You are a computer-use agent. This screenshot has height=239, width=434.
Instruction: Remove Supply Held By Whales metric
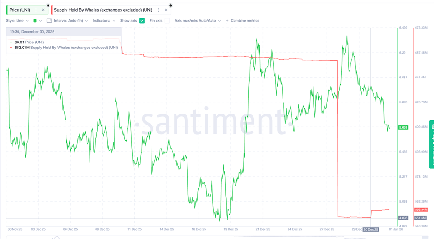[x=166, y=10]
